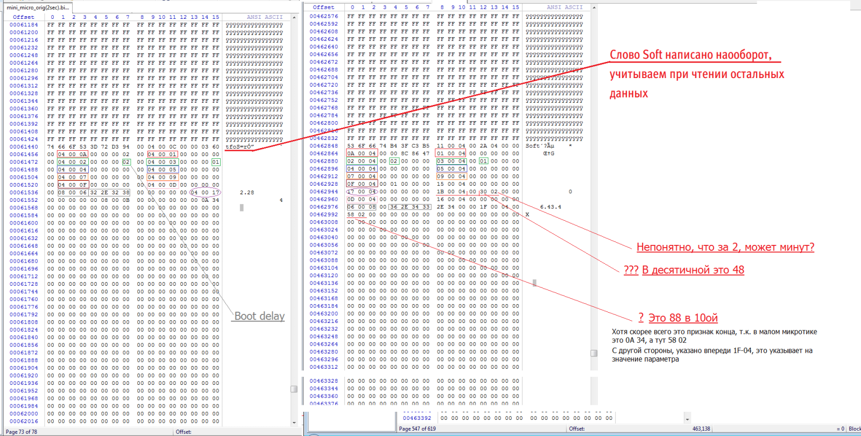Select offset row 00462992
The width and height of the screenshot is (861, 436).
pos(324,214)
